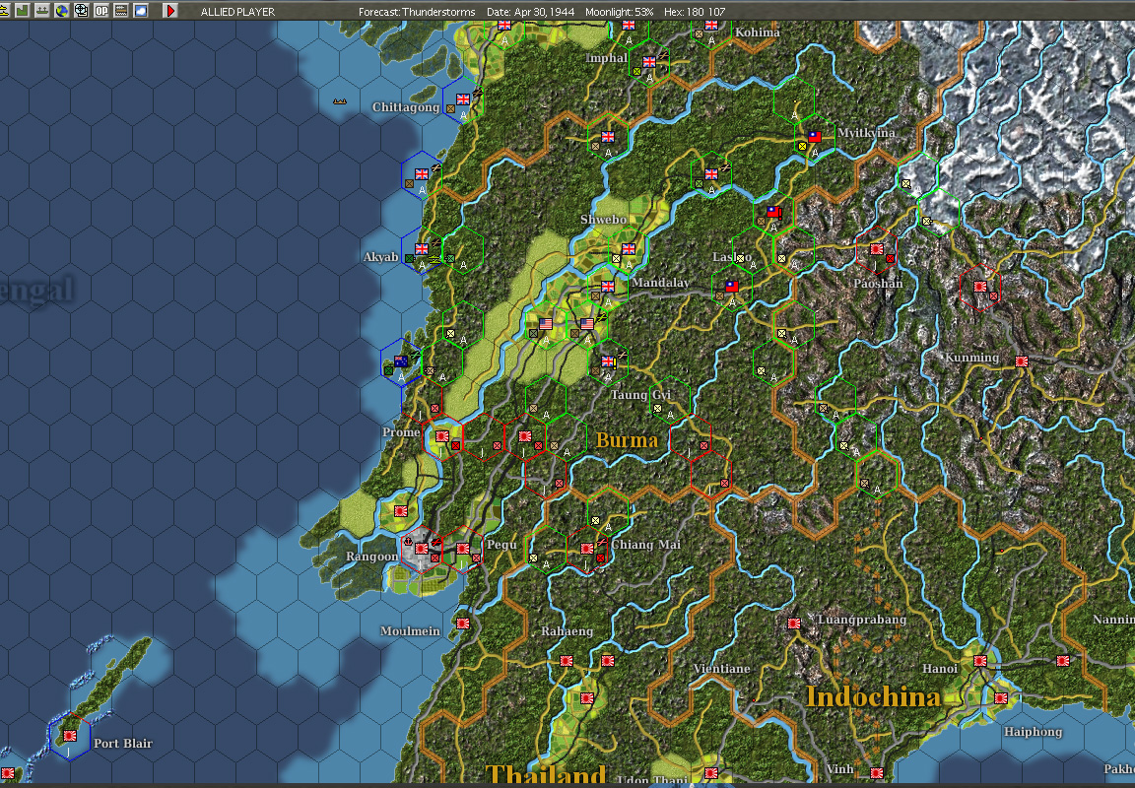
Task: Select the British unit beside Imphal
Action: click(649, 62)
